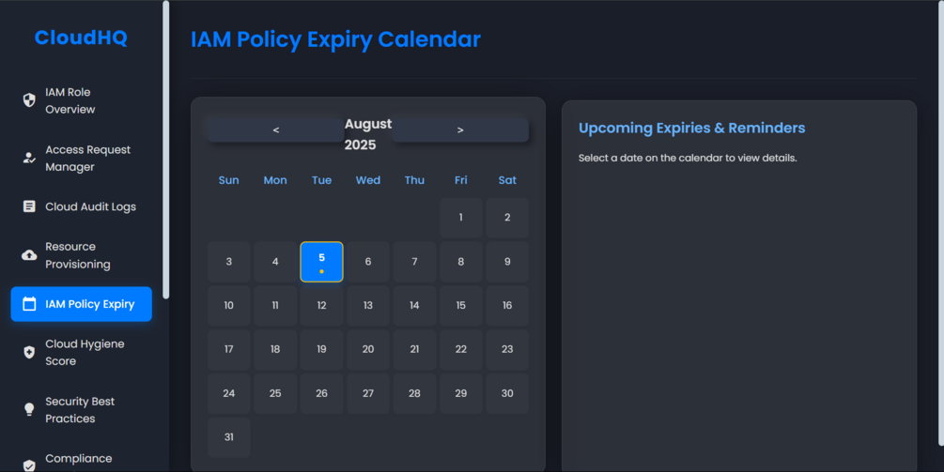Click the sidebar vertical scrollbar
Viewport: 944px width, 472px height.
166,150
